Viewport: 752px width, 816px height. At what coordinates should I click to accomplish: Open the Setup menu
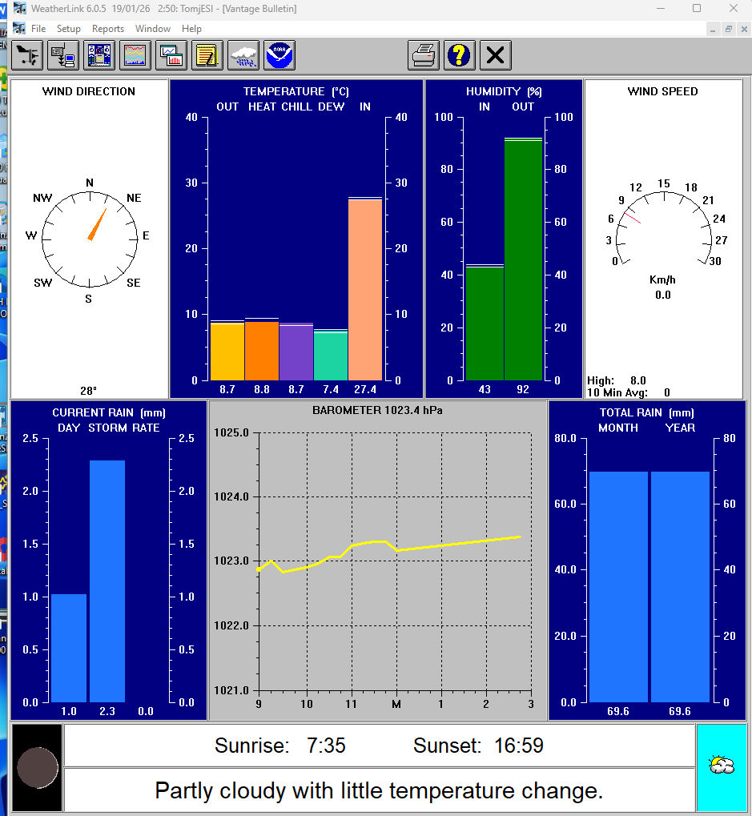(69, 29)
